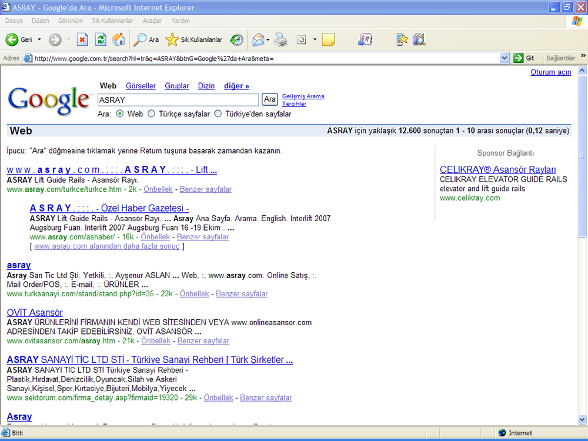The image size is (588, 441).
Task: Open the OVİT Asansör result
Action: [35, 312]
